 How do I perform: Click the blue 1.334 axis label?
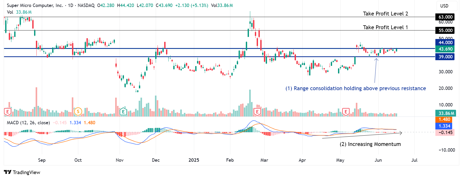point(444,126)
